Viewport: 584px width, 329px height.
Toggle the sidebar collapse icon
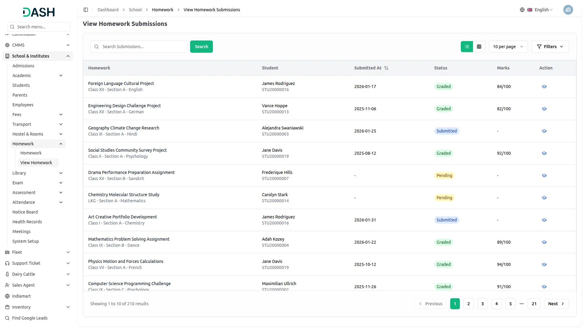[86, 10]
